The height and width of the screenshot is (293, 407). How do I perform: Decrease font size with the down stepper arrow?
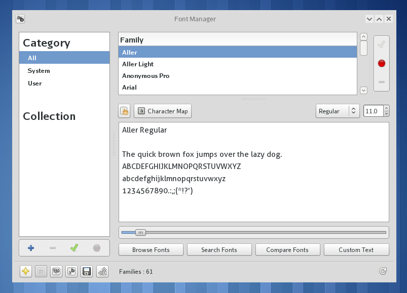point(387,114)
